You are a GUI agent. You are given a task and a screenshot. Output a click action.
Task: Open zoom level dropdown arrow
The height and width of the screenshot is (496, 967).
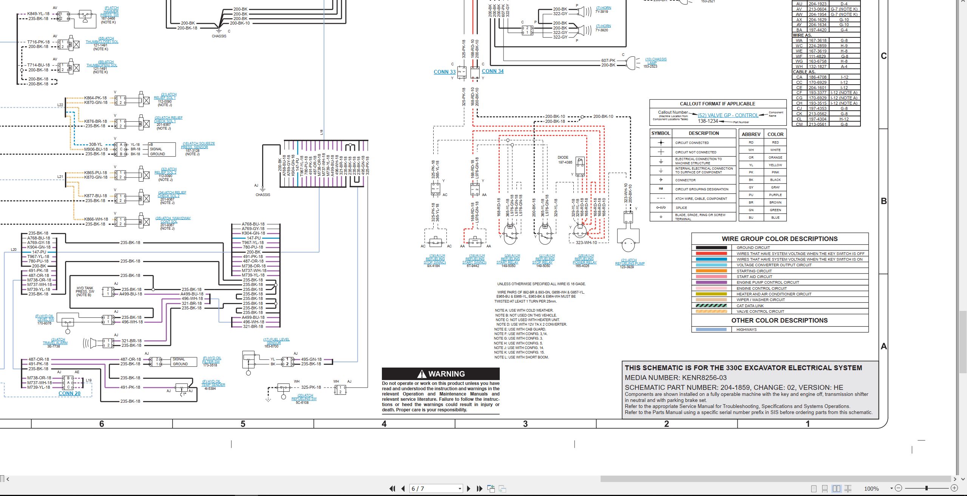tap(891, 488)
